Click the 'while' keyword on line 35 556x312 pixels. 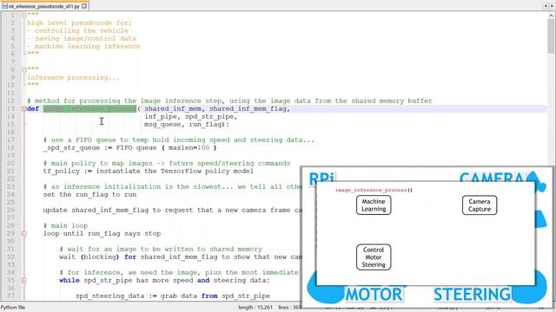(x=69, y=280)
